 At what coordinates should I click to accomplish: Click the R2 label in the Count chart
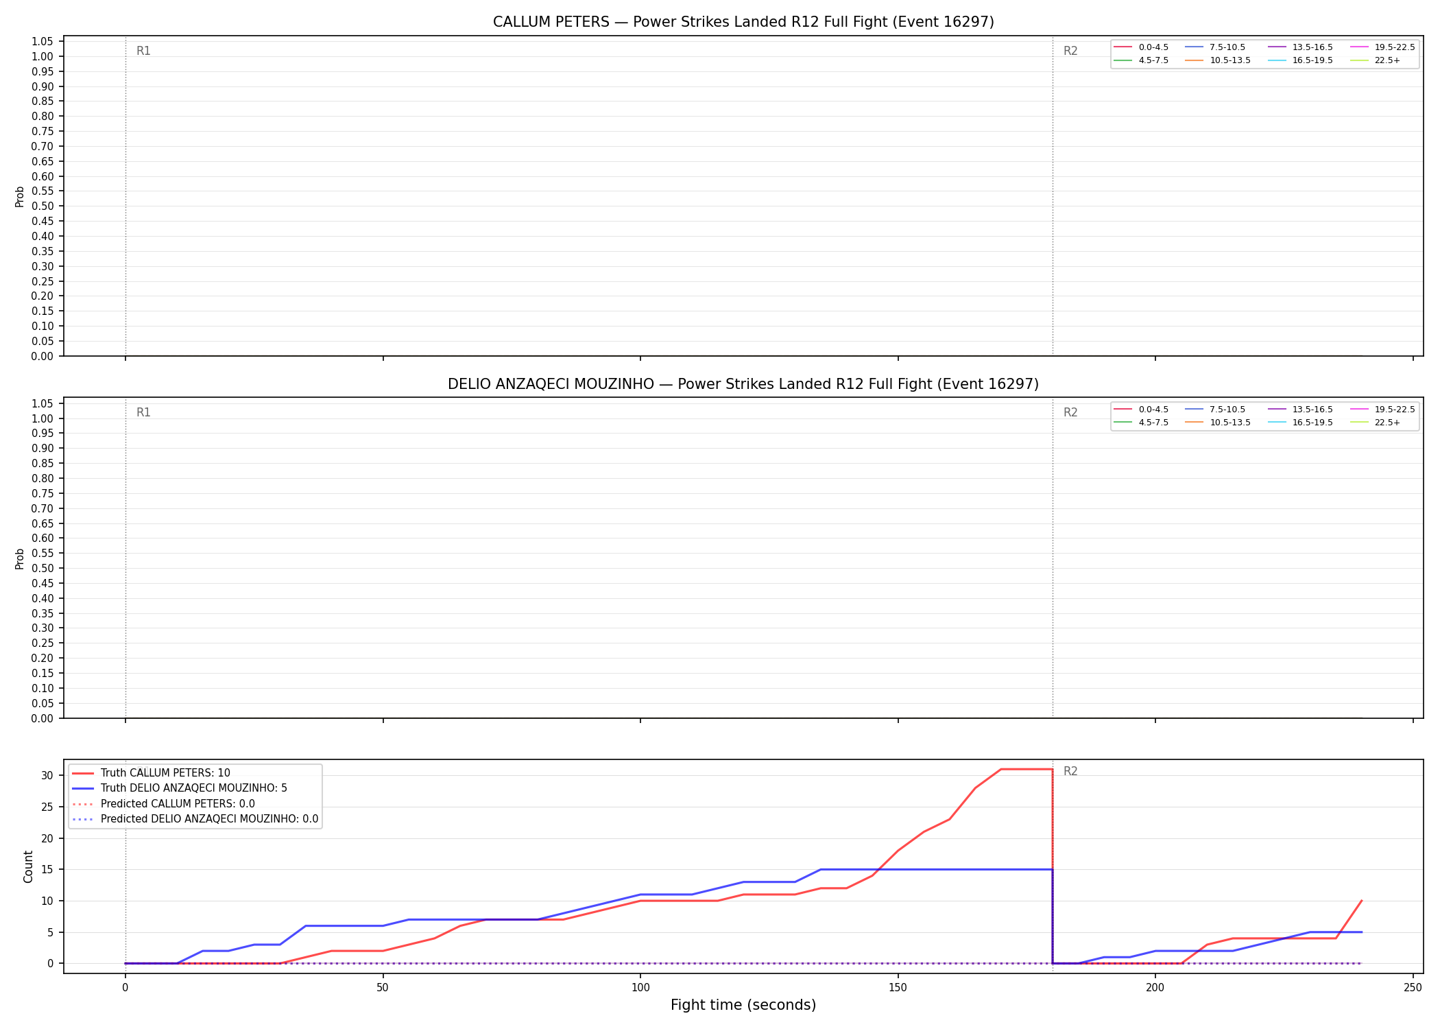click(1070, 771)
